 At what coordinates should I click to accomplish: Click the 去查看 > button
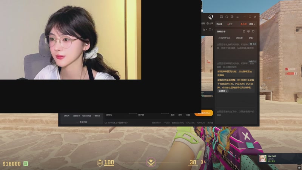point(223,91)
